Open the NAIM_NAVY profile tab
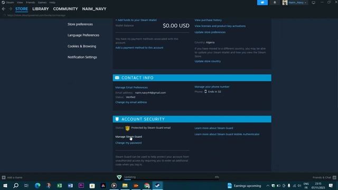The width and height of the screenshot is (338, 190). (x=94, y=9)
